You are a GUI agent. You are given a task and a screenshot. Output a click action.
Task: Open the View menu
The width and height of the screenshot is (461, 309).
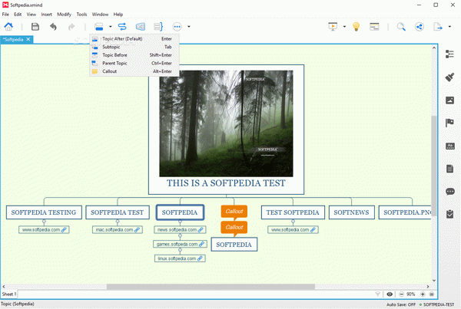point(32,14)
